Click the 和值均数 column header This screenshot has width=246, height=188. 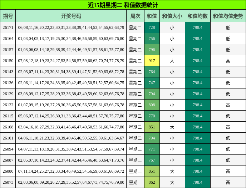click(x=198, y=16)
